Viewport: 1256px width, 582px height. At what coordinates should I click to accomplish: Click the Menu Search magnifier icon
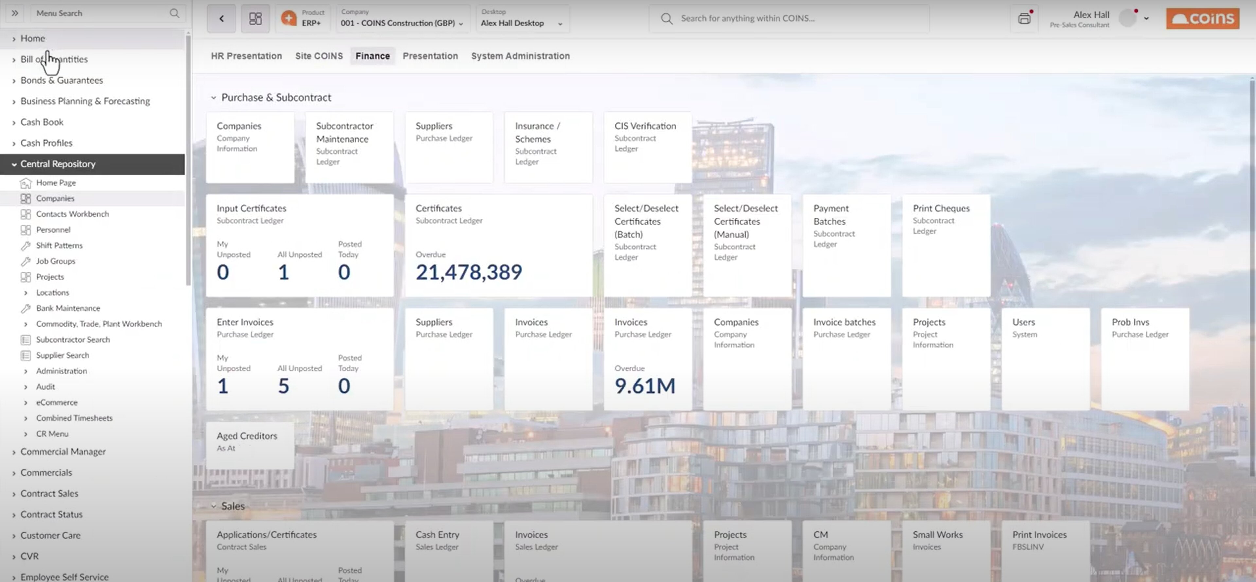(174, 13)
